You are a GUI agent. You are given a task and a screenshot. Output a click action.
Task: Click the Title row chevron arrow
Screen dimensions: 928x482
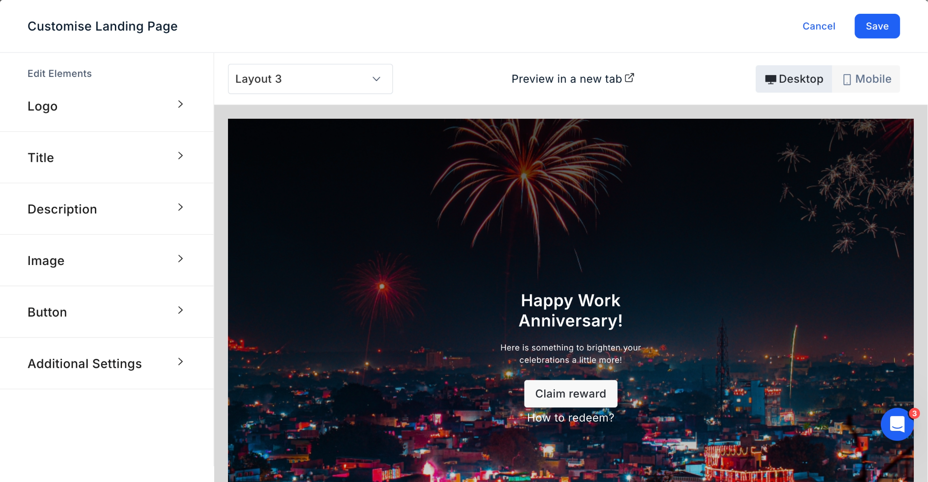(x=180, y=156)
